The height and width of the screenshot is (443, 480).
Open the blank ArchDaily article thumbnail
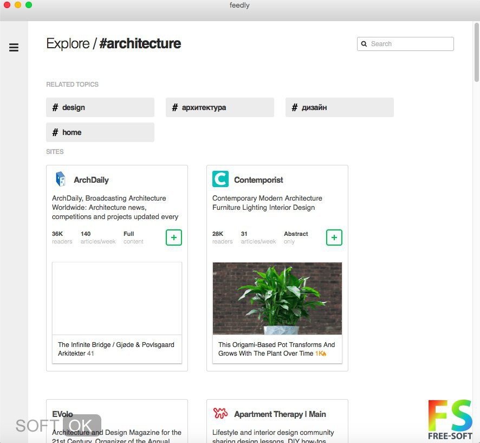(117, 298)
